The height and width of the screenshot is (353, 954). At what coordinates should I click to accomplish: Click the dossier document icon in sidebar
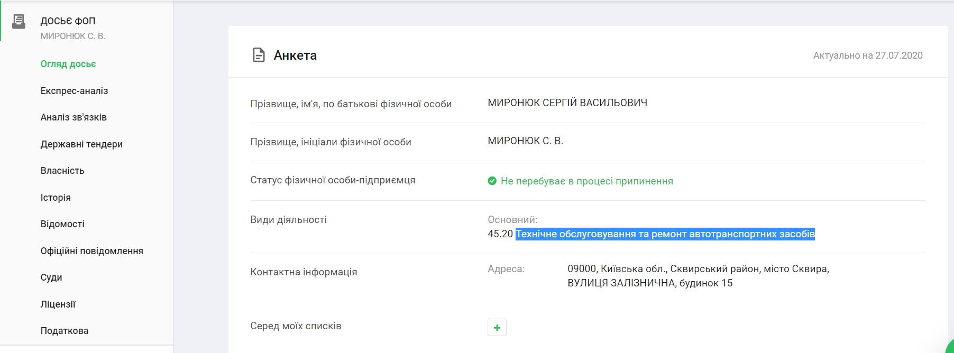(x=19, y=22)
